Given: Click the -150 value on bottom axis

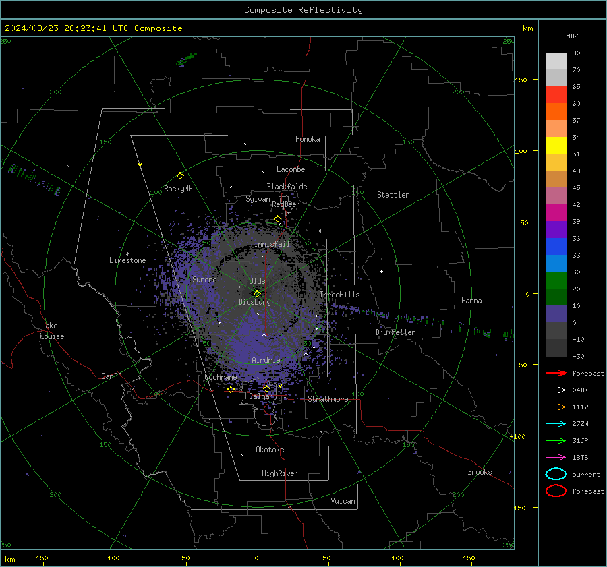Looking at the screenshot, I should point(40,558).
